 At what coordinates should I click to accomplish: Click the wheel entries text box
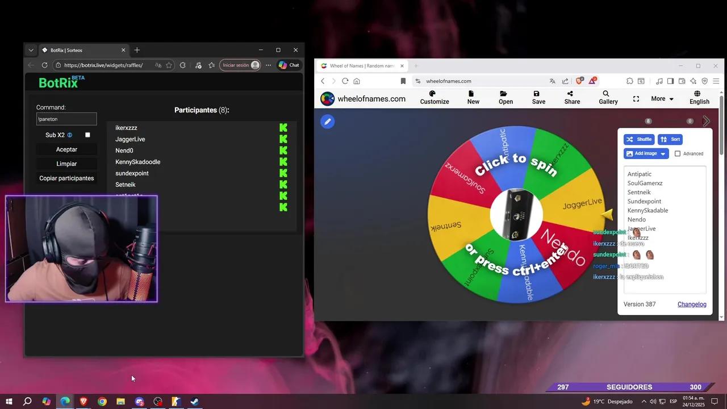tap(665, 230)
